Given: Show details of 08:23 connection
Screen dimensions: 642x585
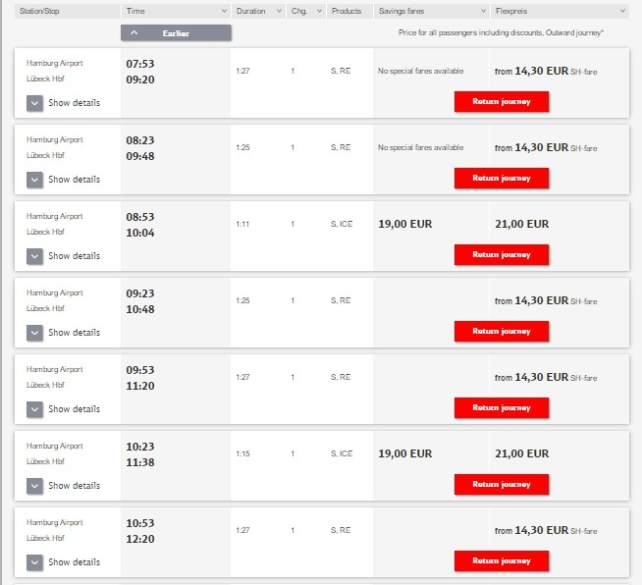Looking at the screenshot, I should pyautogui.click(x=35, y=180).
